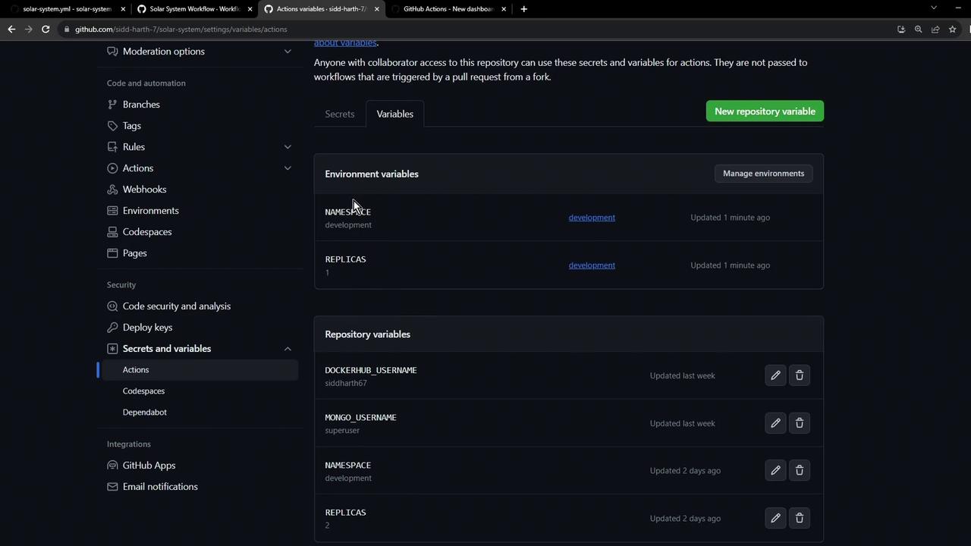Switch to the Secrets tab

[x=340, y=114]
